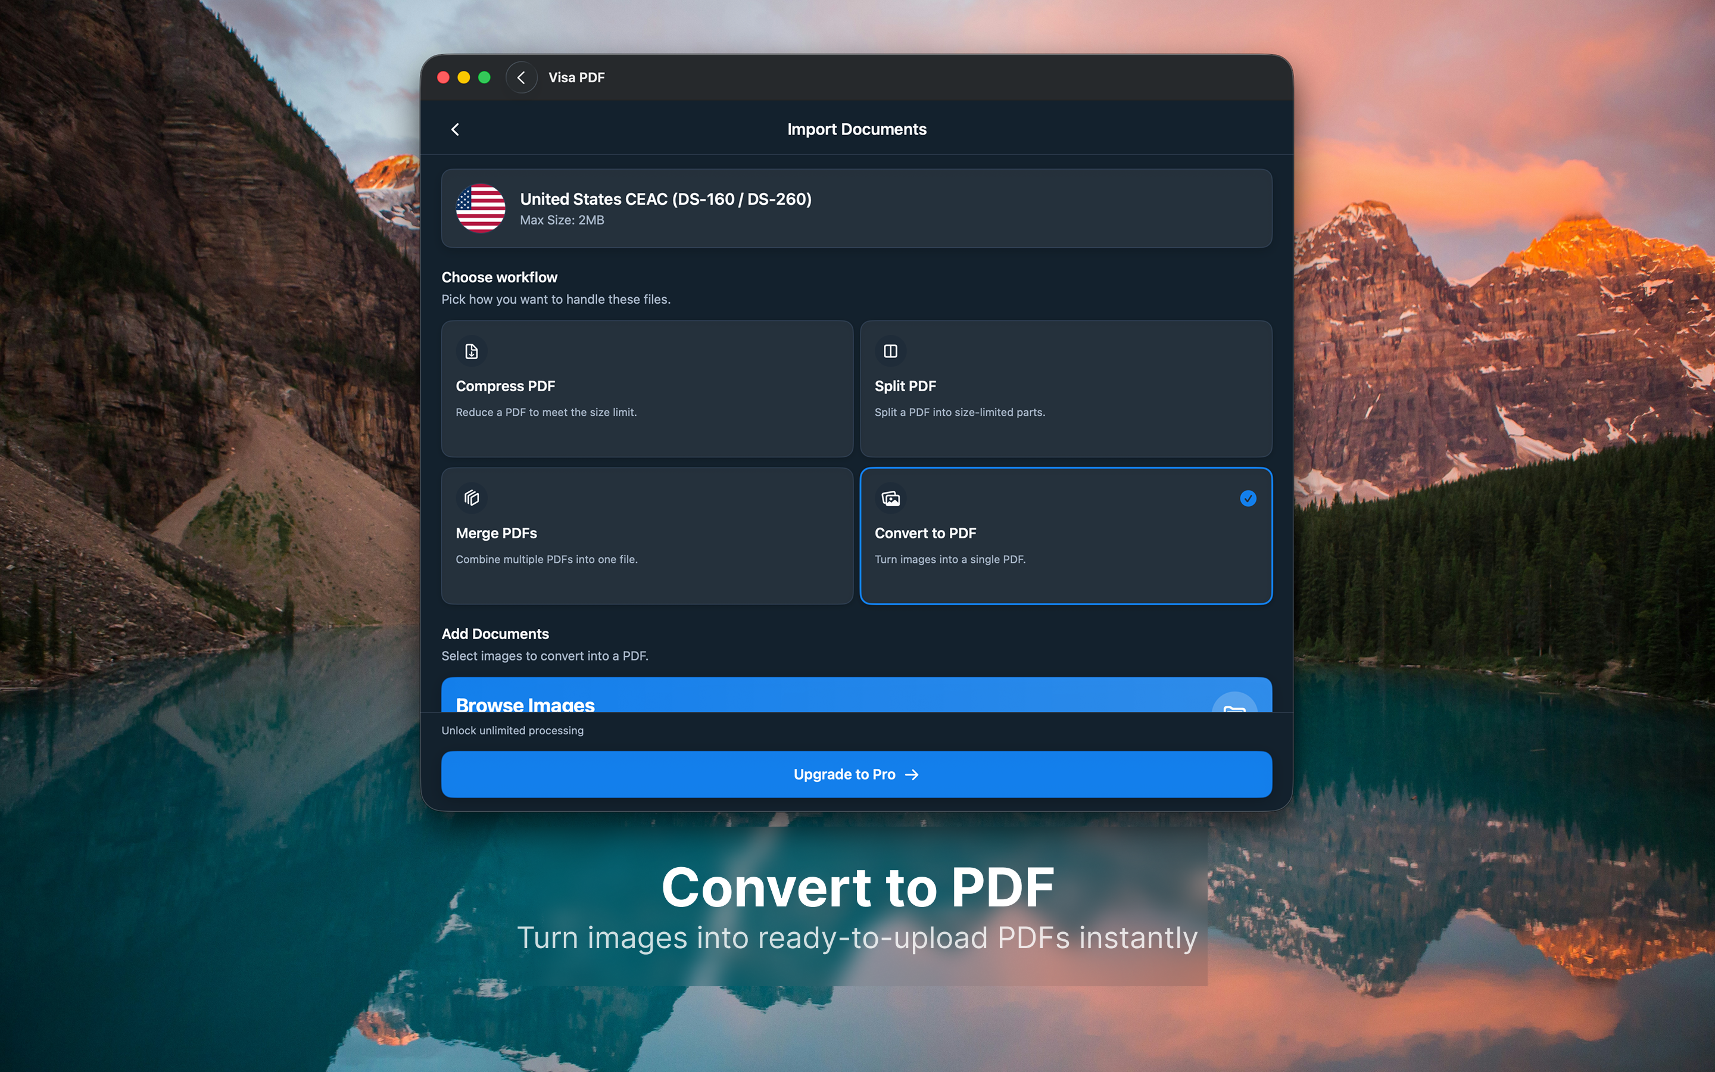The width and height of the screenshot is (1715, 1072).
Task: Click the United States flag icon
Action: click(x=481, y=208)
